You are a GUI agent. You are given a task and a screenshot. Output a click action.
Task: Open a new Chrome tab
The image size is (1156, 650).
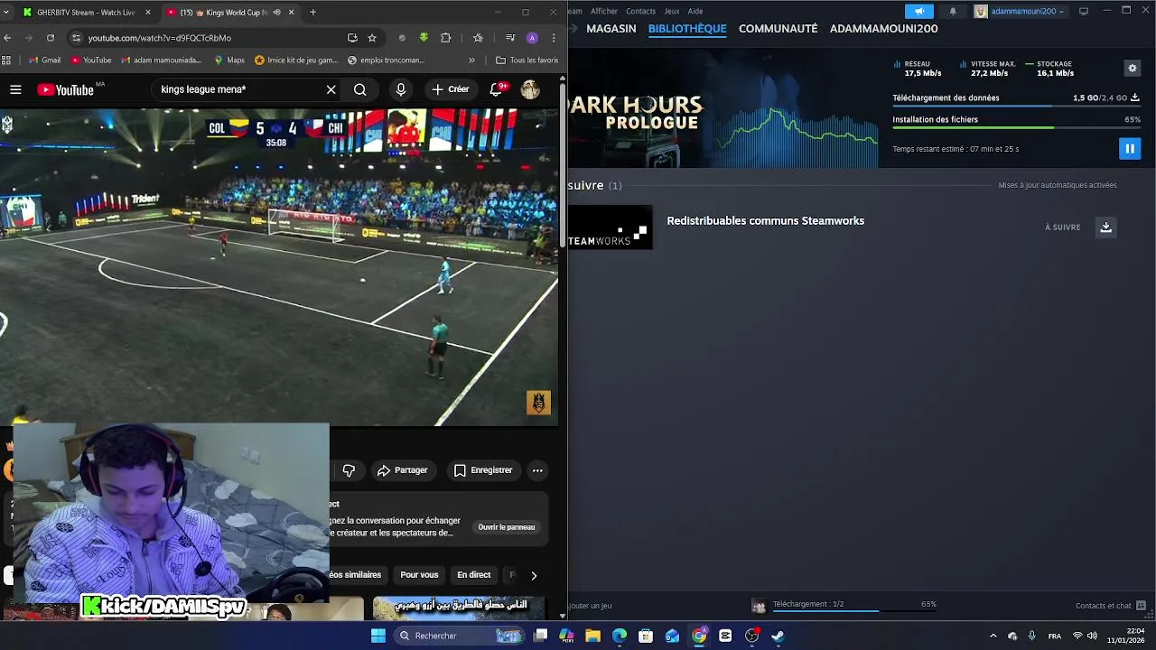pos(312,13)
